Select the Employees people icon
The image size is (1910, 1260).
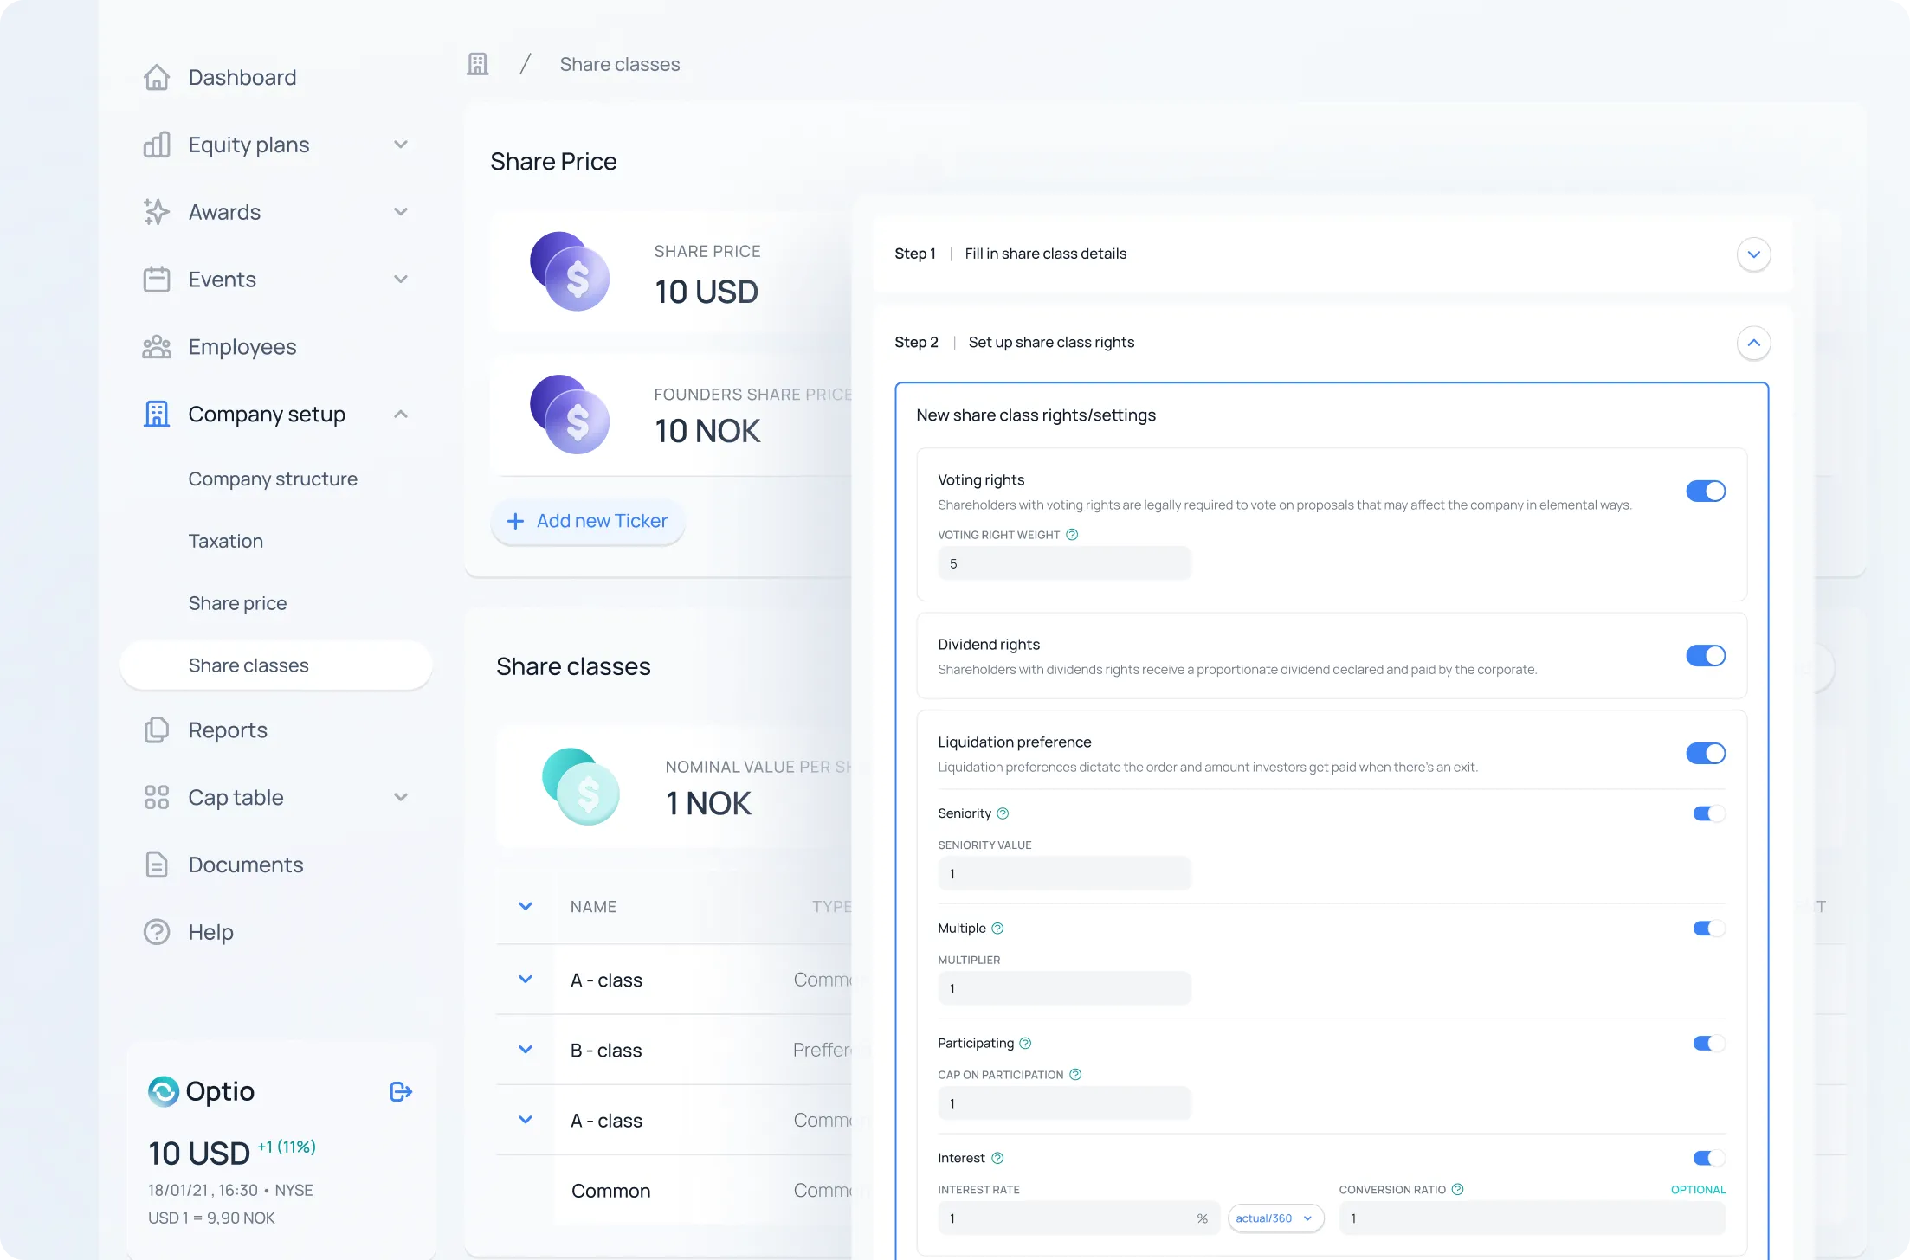click(157, 346)
